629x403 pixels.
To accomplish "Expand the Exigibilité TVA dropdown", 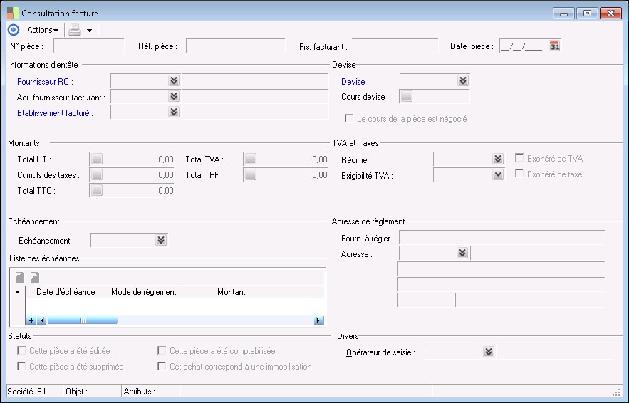I will (x=498, y=175).
